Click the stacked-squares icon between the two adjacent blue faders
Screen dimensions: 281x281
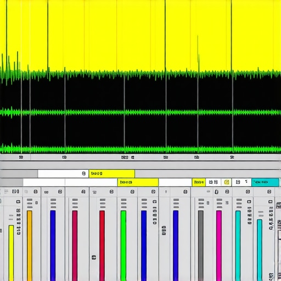[x=164, y=231]
